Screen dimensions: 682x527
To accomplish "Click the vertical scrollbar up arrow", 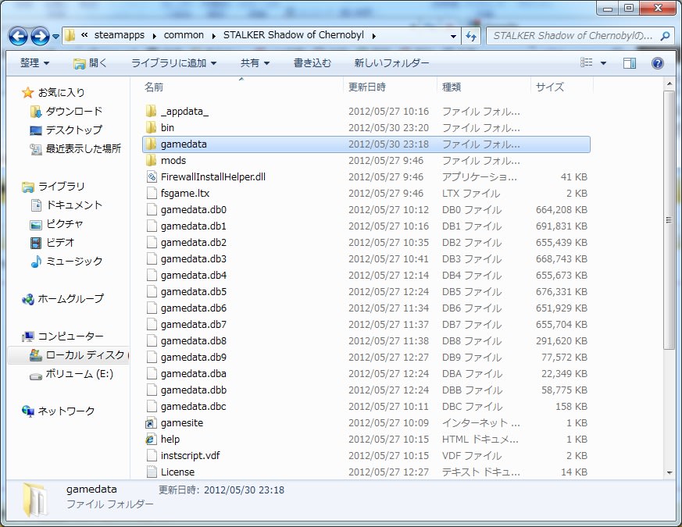I will [x=669, y=84].
